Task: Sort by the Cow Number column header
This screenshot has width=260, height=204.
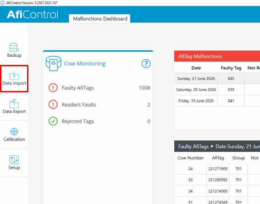Action: 190,158
